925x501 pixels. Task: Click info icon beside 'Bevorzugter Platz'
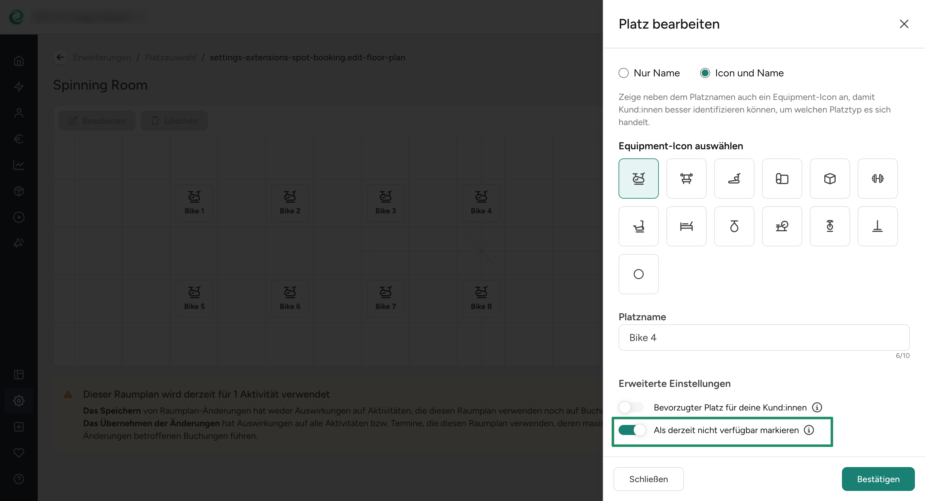(817, 407)
